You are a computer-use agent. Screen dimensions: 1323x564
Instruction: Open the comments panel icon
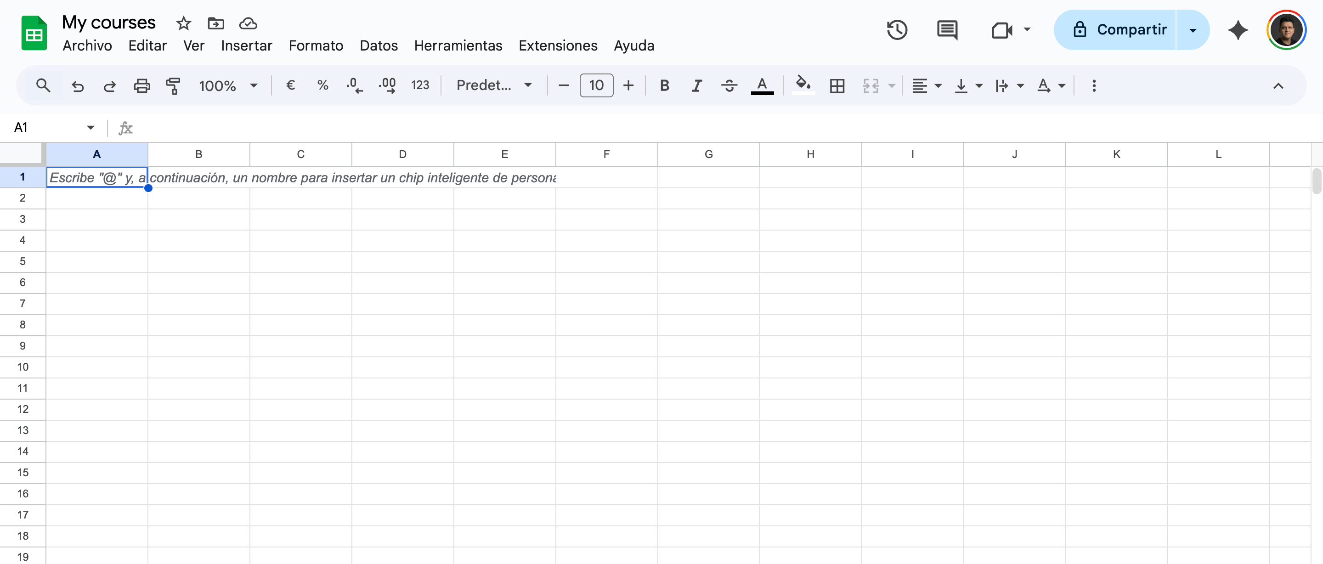point(946,30)
